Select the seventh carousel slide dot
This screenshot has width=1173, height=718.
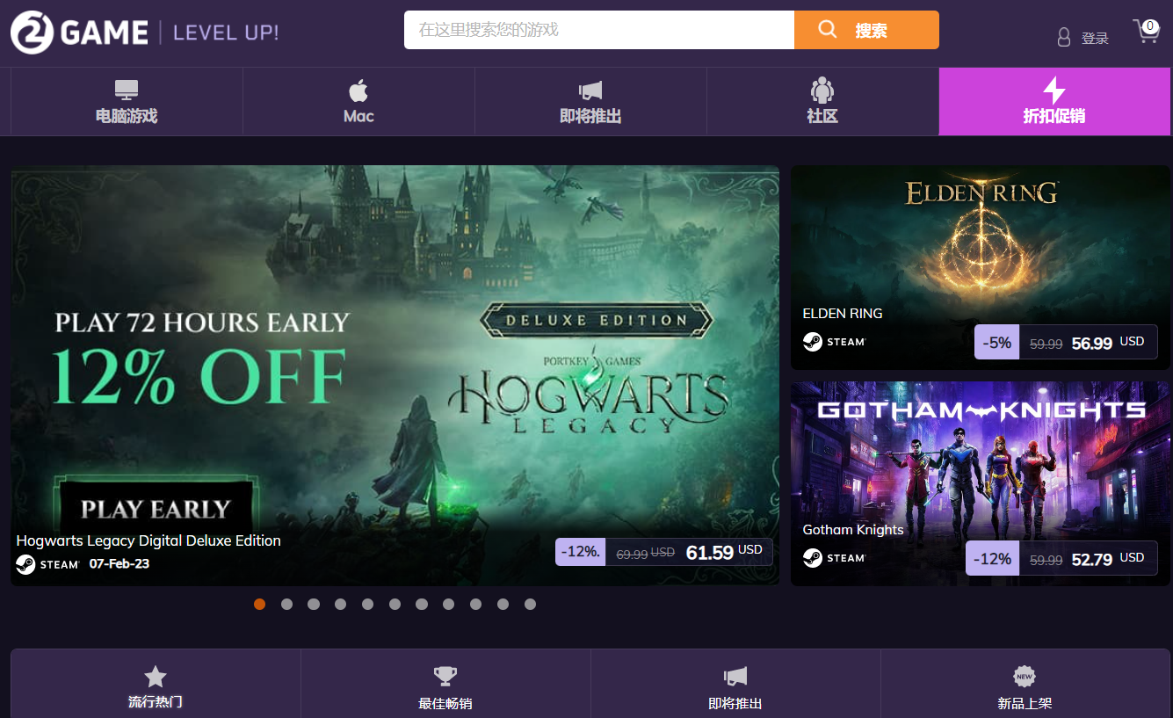coord(422,604)
